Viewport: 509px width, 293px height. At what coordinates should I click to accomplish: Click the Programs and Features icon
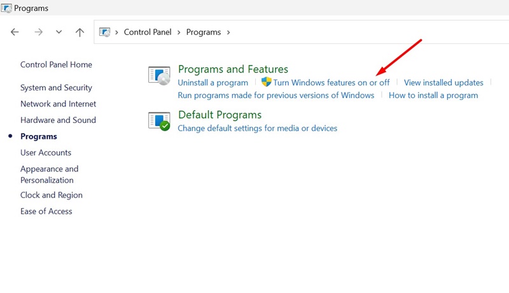point(159,75)
